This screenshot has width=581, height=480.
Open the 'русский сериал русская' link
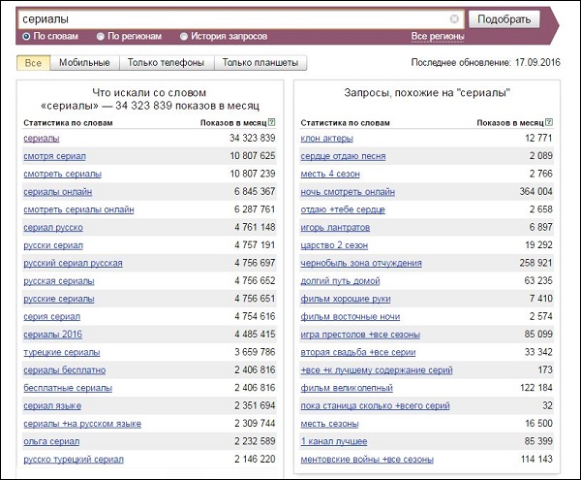73,263
